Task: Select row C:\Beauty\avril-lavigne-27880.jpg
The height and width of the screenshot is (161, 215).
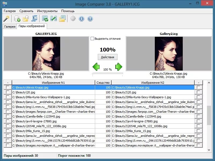Action: point(53,121)
